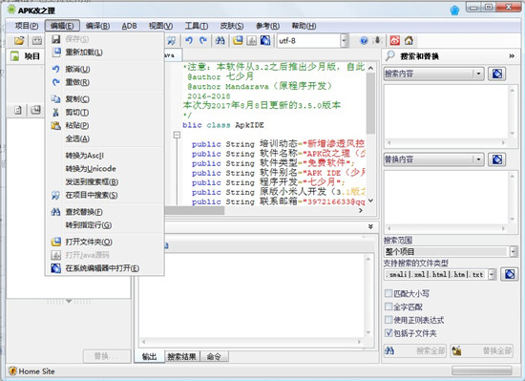This screenshot has height=381, width=525.
Task: Click the red Weibo toolbar icon
Action: click(x=395, y=41)
